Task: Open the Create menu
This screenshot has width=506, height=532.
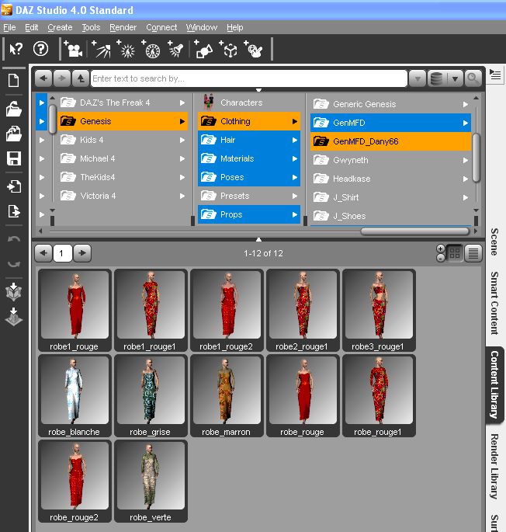Action: (x=60, y=27)
